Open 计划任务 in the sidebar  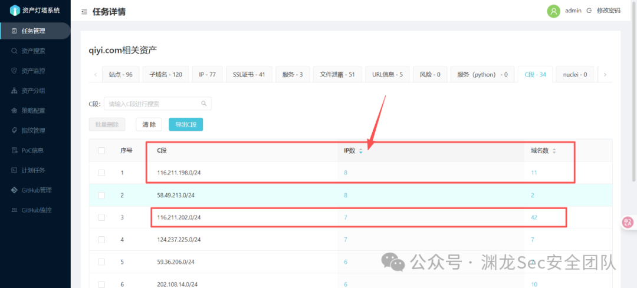click(35, 170)
